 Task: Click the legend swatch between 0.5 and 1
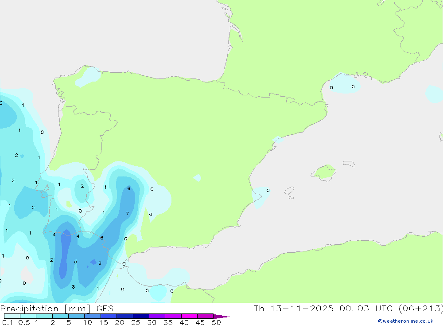coord(28,316)
